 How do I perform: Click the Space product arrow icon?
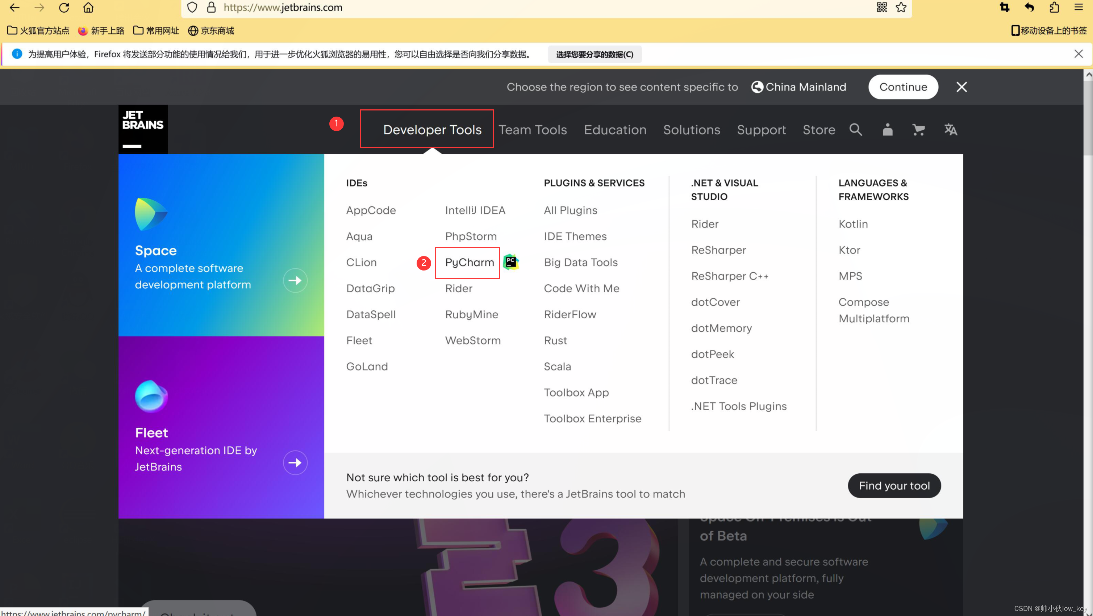coord(294,281)
